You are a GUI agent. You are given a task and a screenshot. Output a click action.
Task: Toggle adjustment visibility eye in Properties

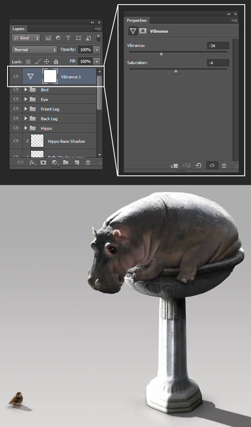click(212, 165)
